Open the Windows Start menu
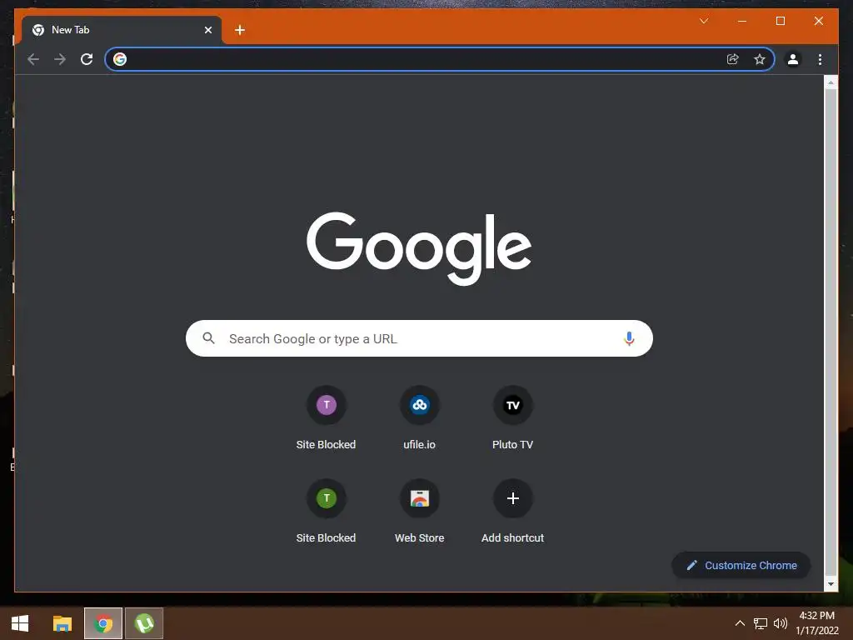 [x=20, y=623]
